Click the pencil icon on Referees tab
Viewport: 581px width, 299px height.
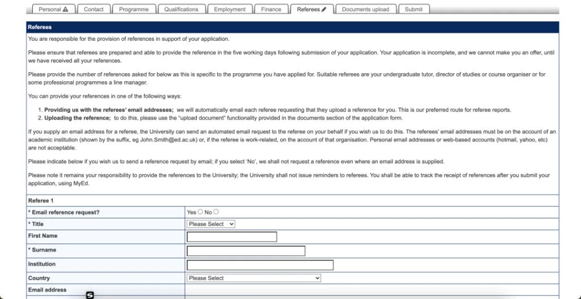point(324,10)
